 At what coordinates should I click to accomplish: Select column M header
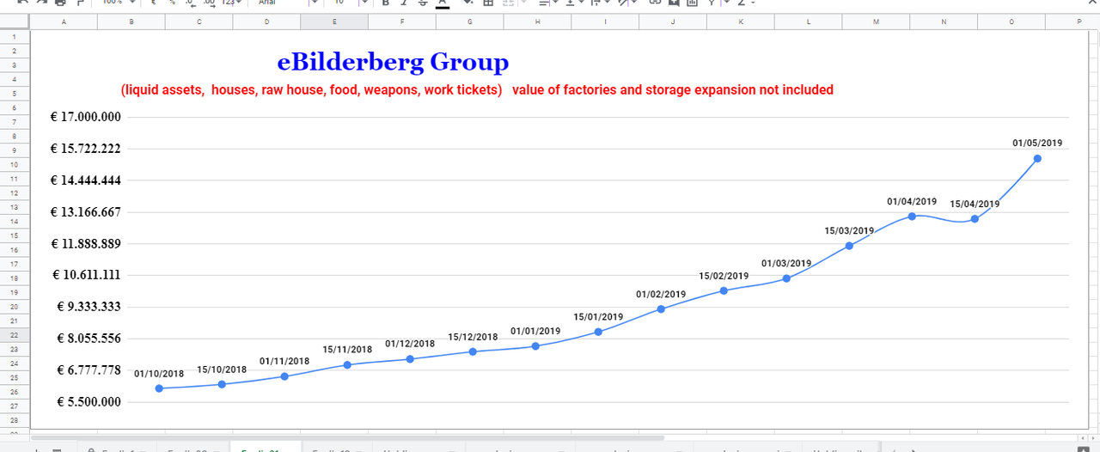click(876, 21)
